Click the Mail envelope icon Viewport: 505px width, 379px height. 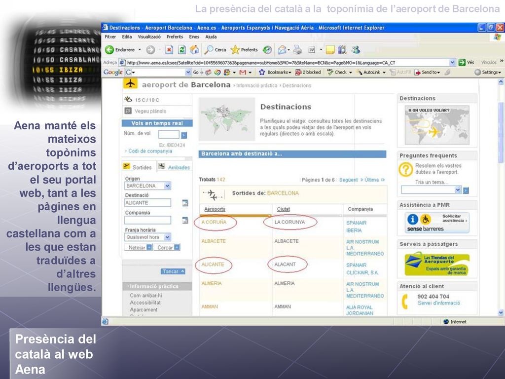(282, 50)
